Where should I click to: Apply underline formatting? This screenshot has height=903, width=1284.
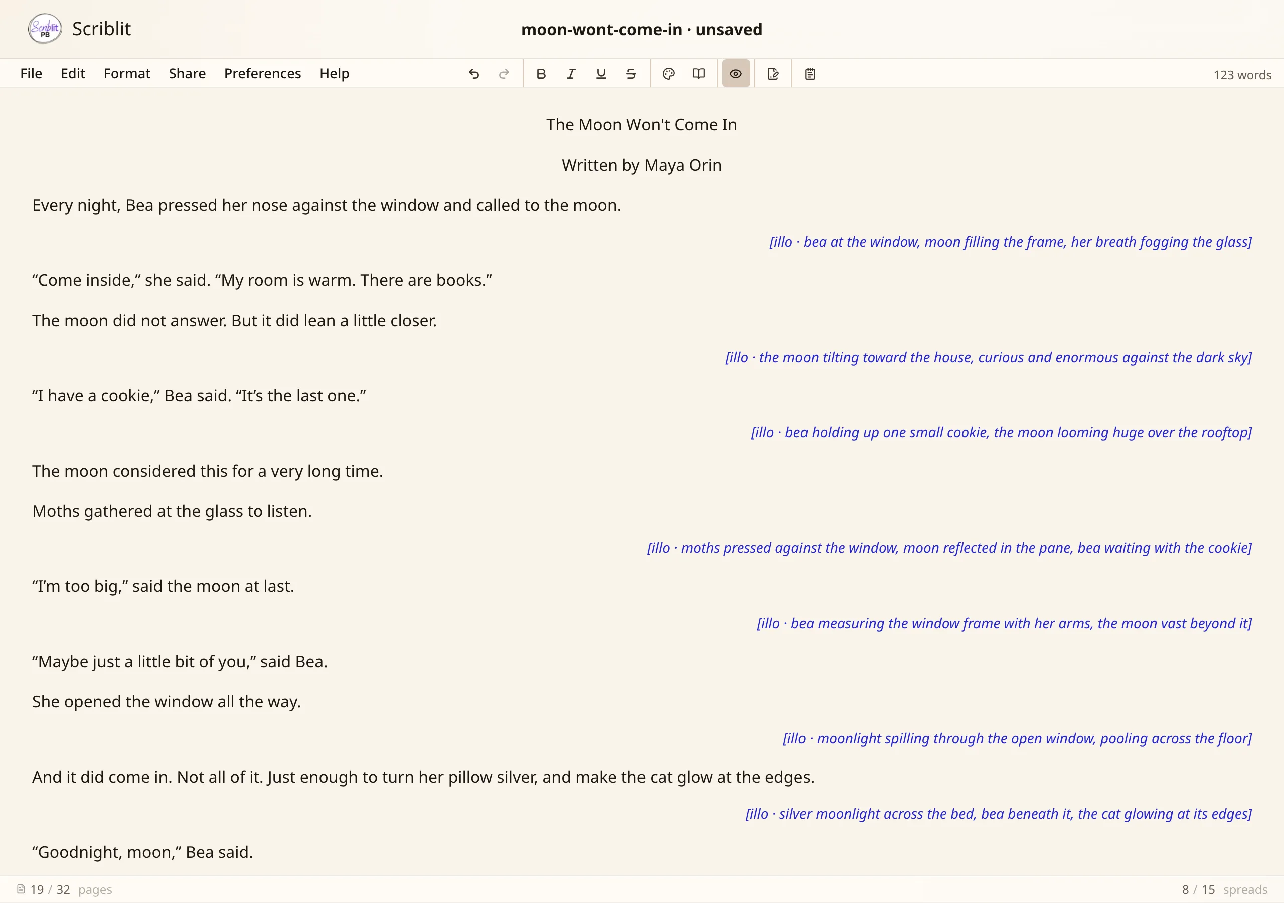[601, 74]
